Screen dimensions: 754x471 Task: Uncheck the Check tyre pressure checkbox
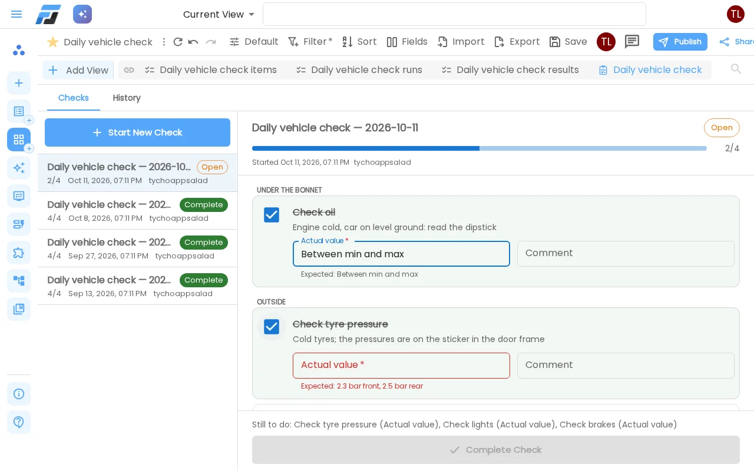272,327
